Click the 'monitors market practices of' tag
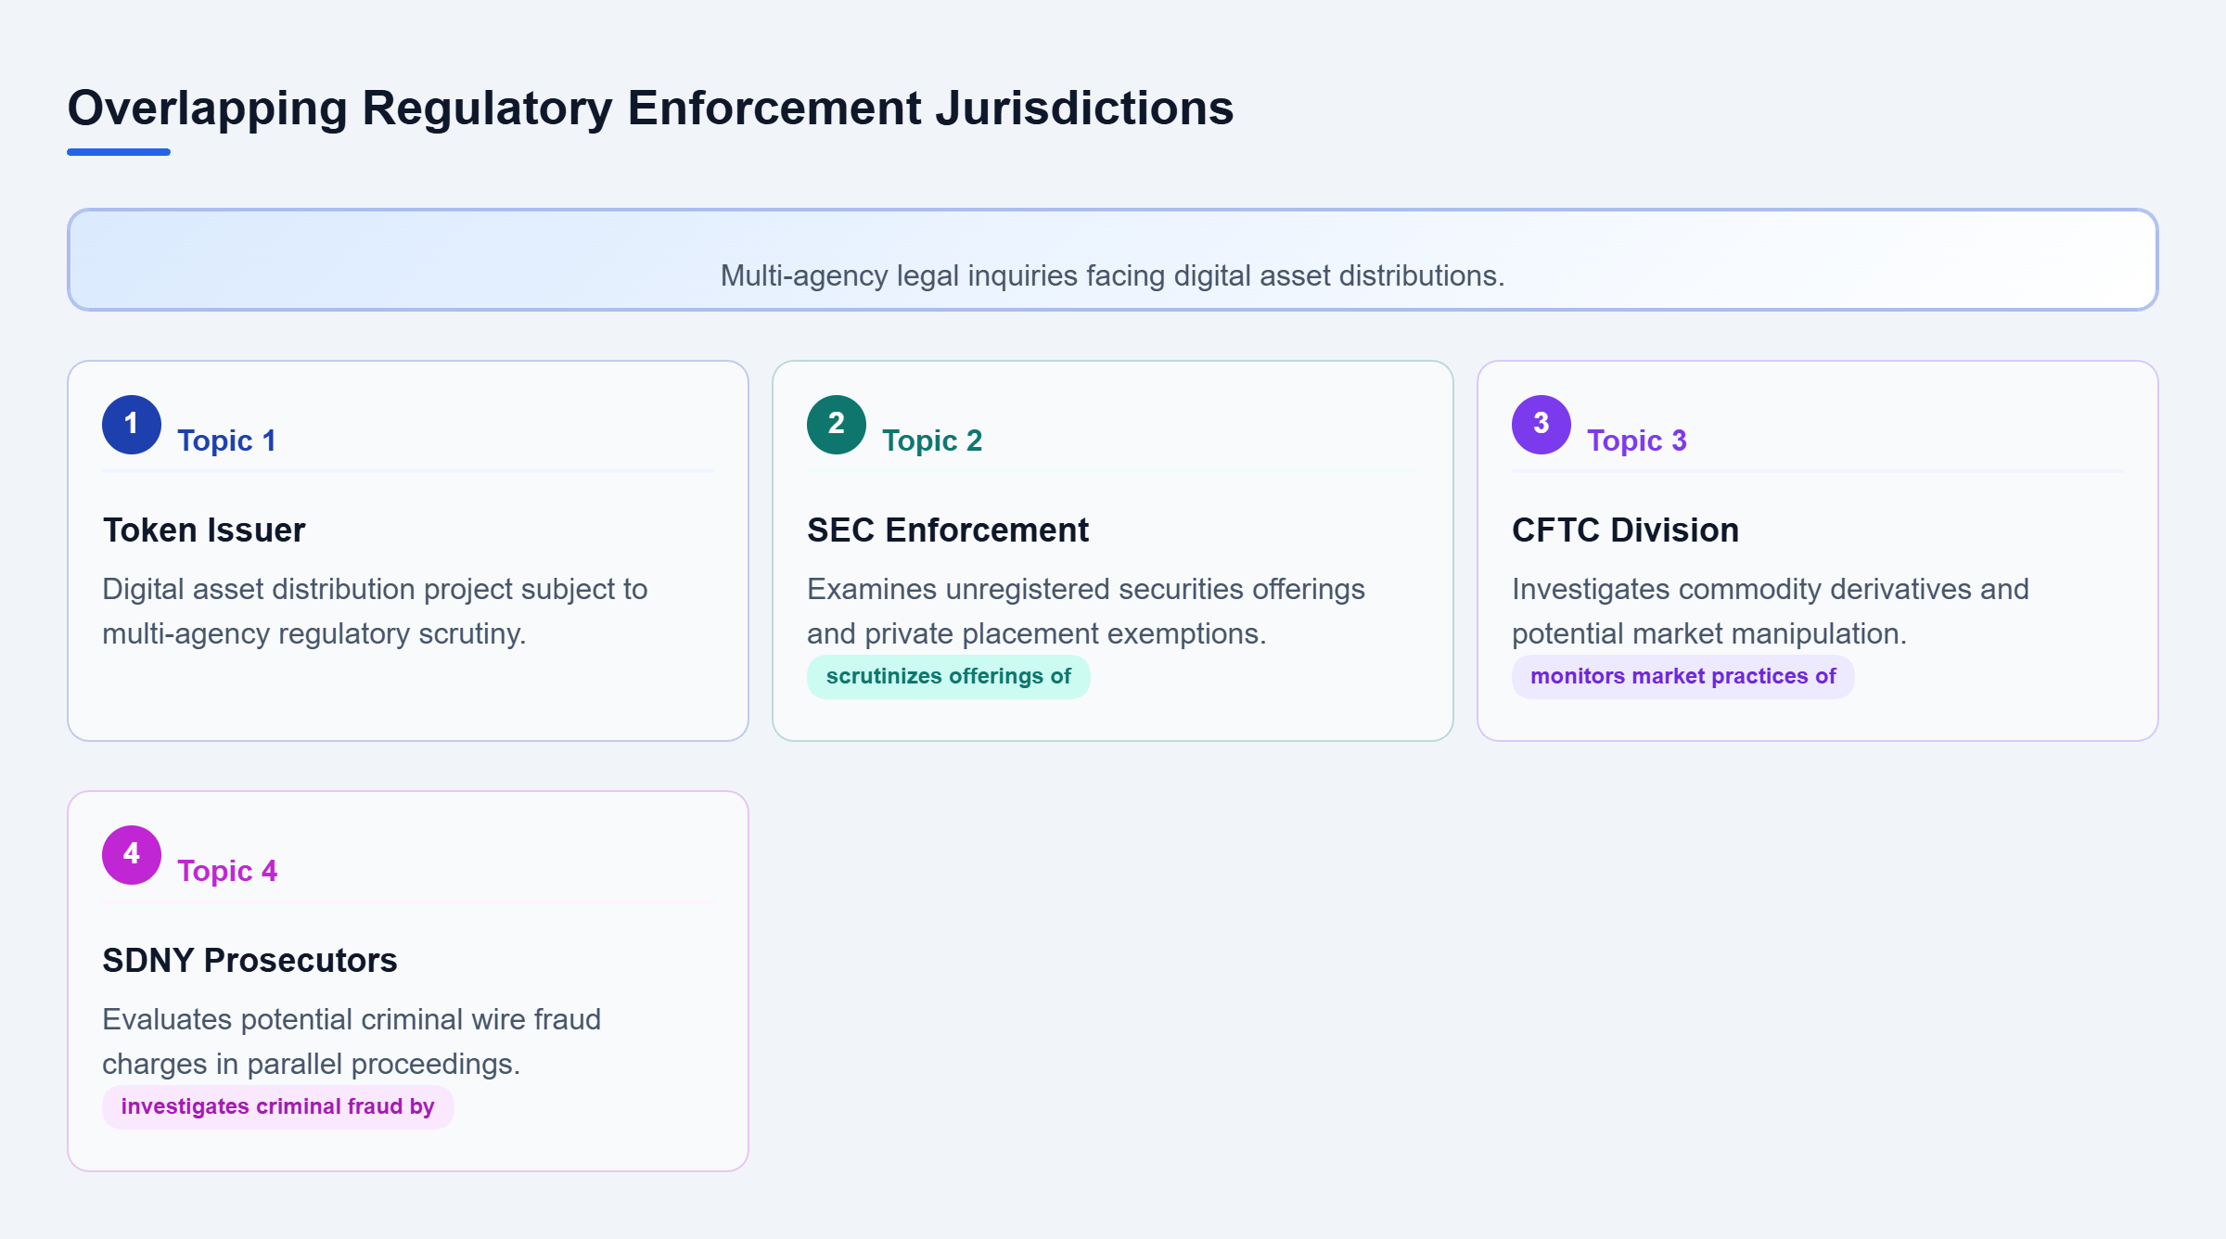This screenshot has height=1239, width=2226. [1682, 677]
